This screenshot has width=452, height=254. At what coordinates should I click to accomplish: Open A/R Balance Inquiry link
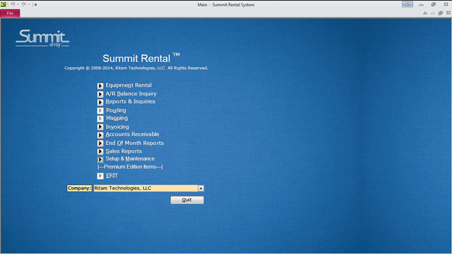pyautogui.click(x=131, y=94)
